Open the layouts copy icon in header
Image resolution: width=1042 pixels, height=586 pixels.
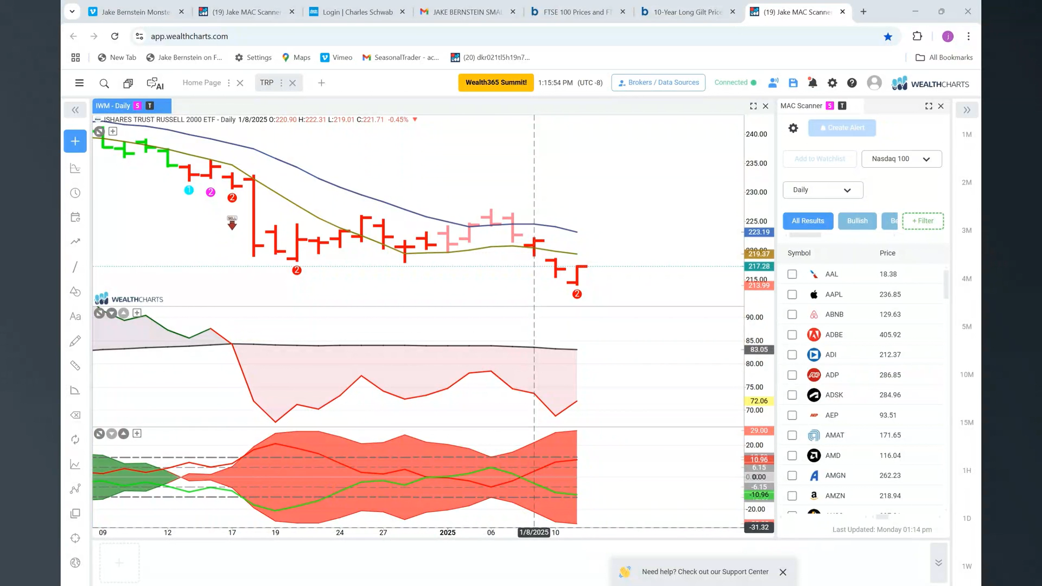[128, 83]
